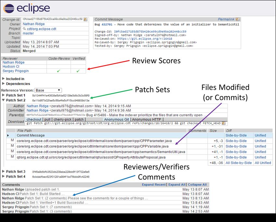Image resolution: width=276 pixels, height=222 pixels.
Task: Open Side-by-Side diff for CPPVariable.java
Action: click(x=236, y=146)
